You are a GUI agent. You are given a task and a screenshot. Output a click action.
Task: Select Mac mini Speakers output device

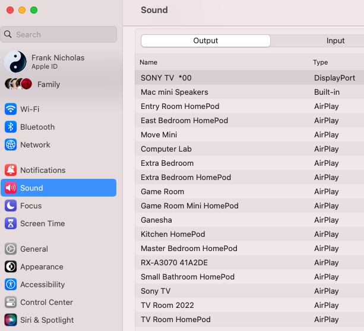tap(175, 92)
